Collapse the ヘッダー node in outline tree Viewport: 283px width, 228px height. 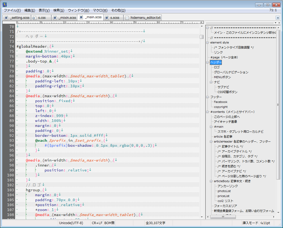pyautogui.click(x=207, y=63)
